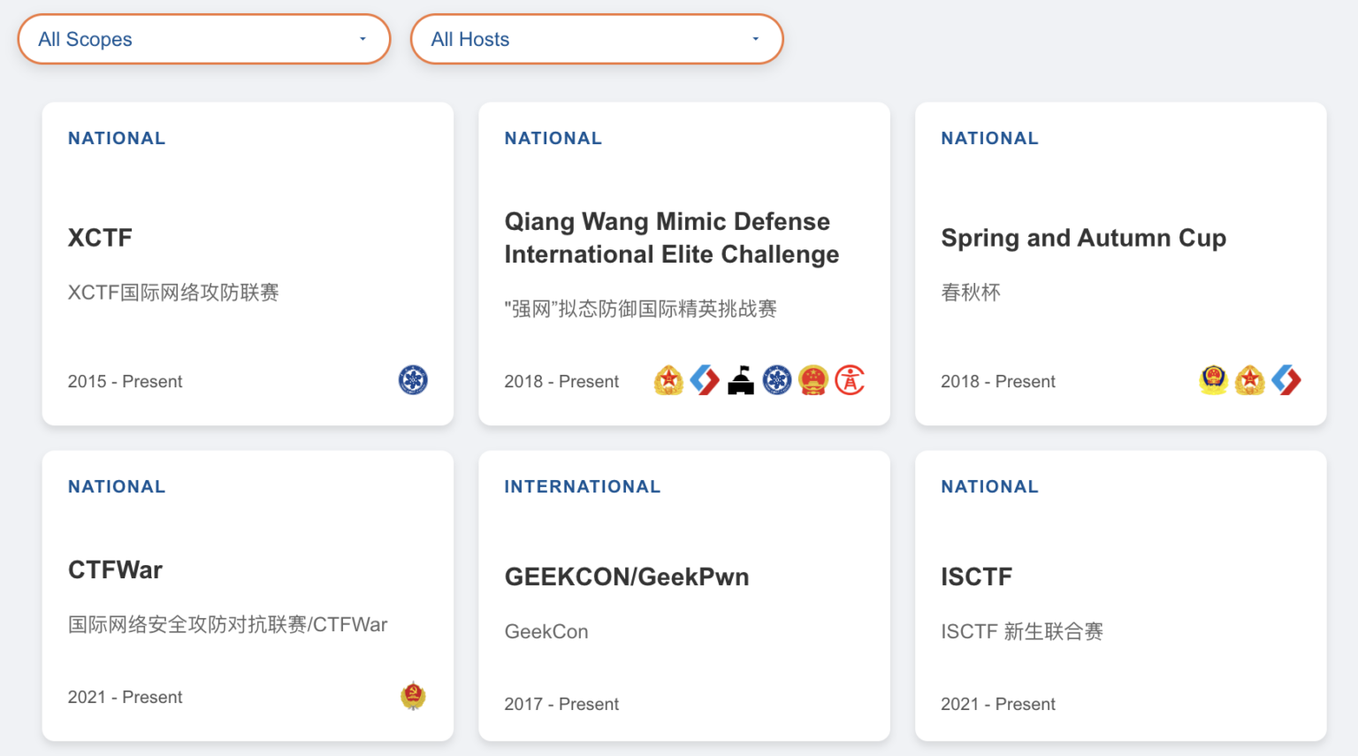Click the blue circular host logo on XCTF card

click(x=413, y=380)
